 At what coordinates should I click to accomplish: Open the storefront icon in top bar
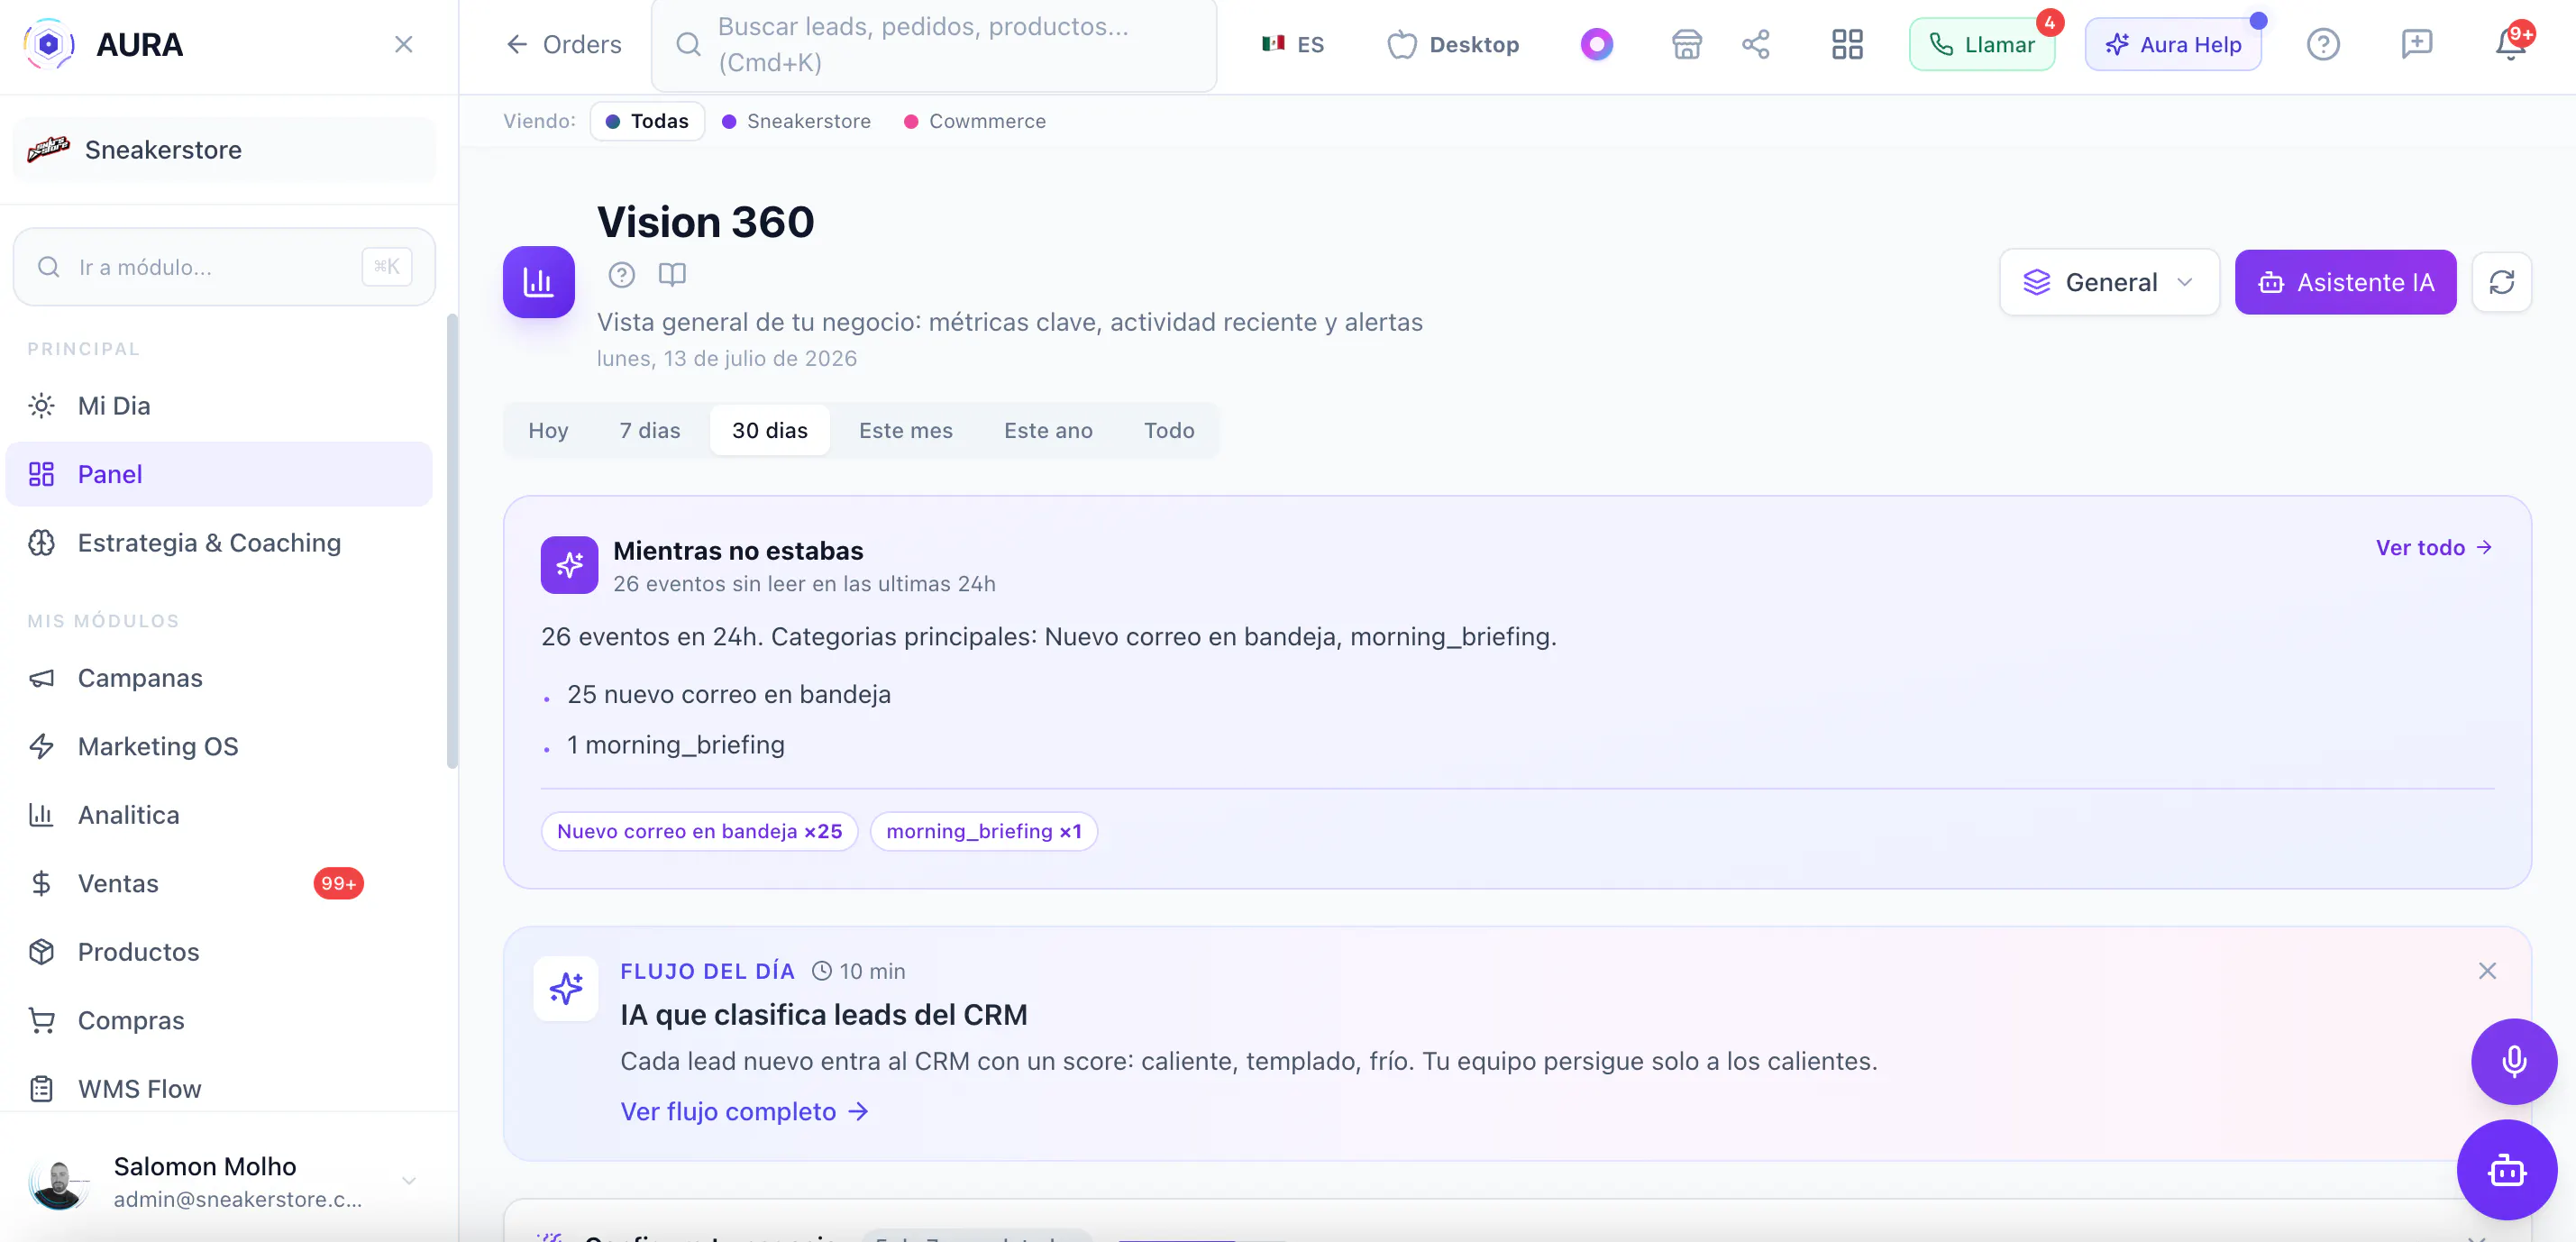[x=1686, y=44]
